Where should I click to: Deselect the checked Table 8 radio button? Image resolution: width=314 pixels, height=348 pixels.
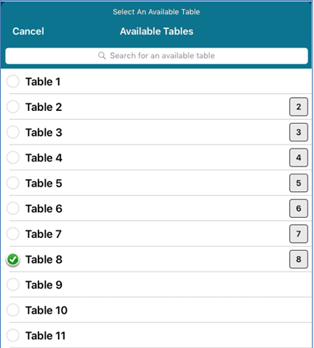click(13, 260)
